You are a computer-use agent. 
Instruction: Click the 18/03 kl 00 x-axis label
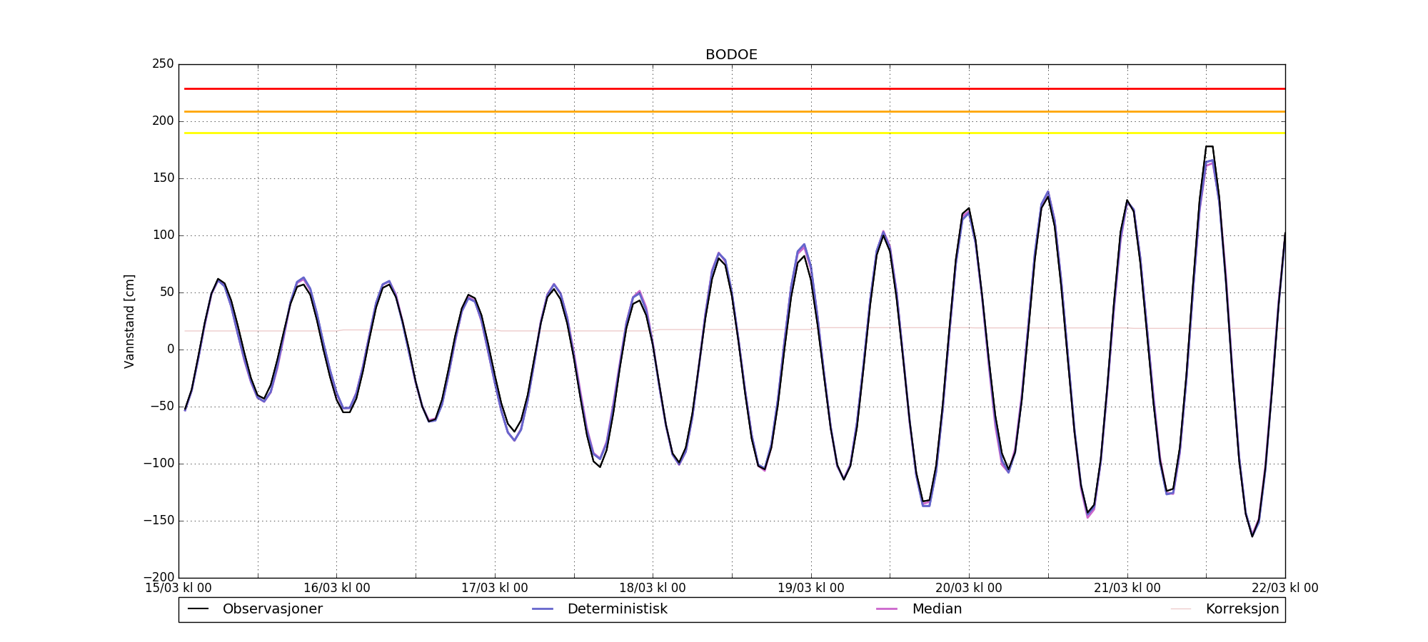653,588
